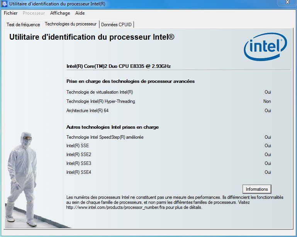Click the Intel(R) SSE label
This screenshot has height=237, width=297.
click(78, 146)
